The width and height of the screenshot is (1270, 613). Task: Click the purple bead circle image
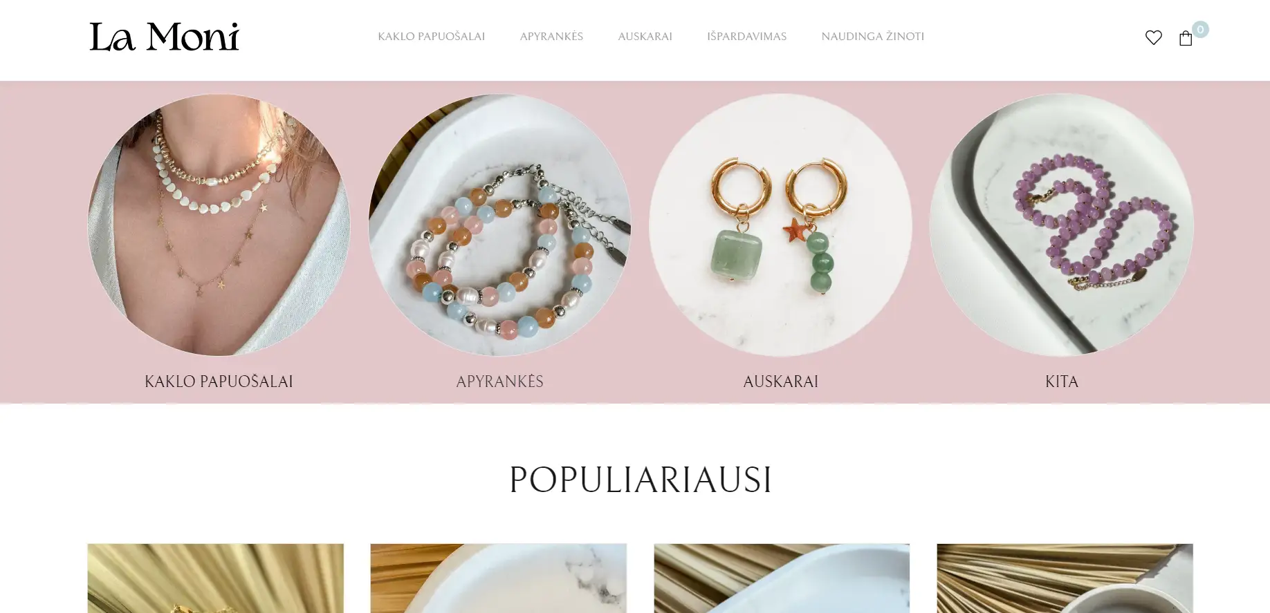(x=1061, y=225)
